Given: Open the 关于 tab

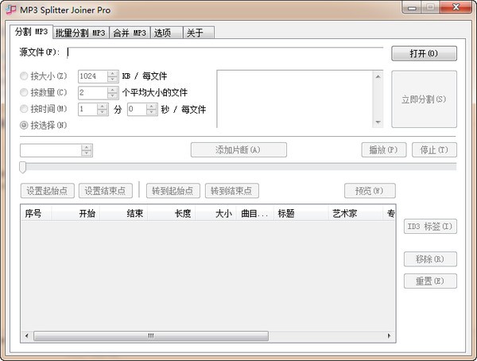Looking at the screenshot, I should 199,33.
